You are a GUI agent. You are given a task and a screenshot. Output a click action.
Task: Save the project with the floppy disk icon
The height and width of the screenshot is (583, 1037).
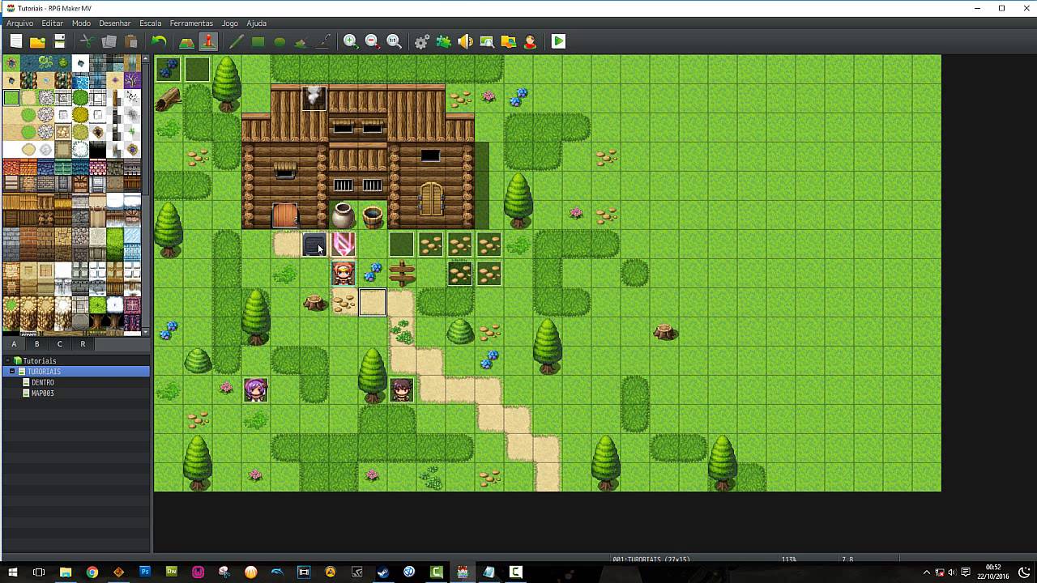(59, 41)
